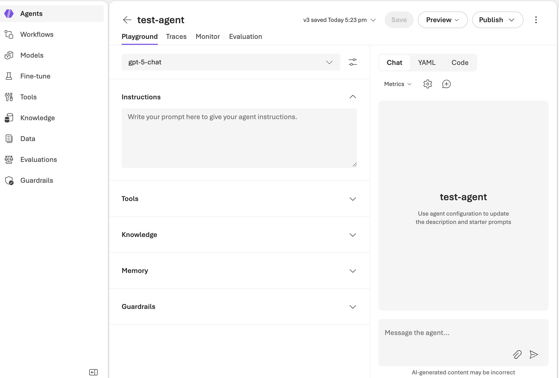Open the gpt-5-chat model dropdown

pyautogui.click(x=231, y=62)
